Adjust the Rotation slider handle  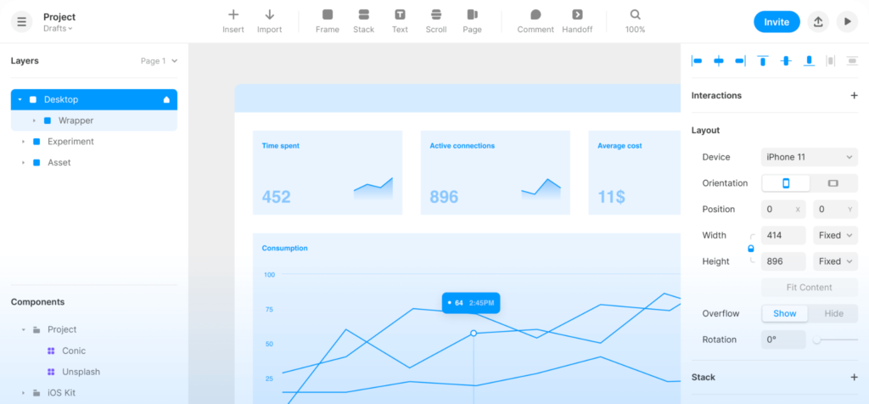pyautogui.click(x=816, y=339)
